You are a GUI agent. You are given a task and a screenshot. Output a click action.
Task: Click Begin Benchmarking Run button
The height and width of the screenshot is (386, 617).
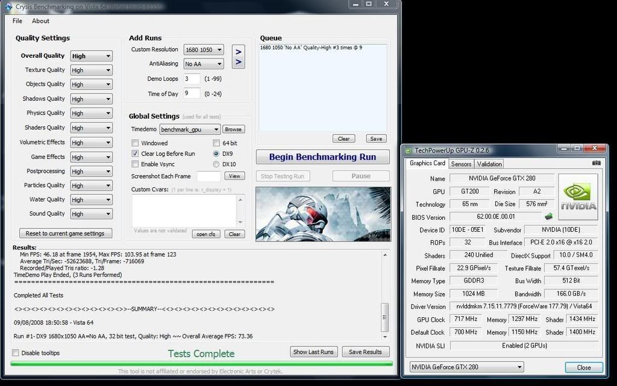[322, 157]
